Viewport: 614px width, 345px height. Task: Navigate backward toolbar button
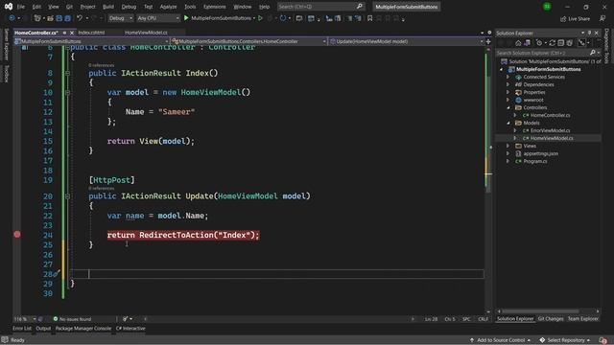pyautogui.click(x=12, y=18)
